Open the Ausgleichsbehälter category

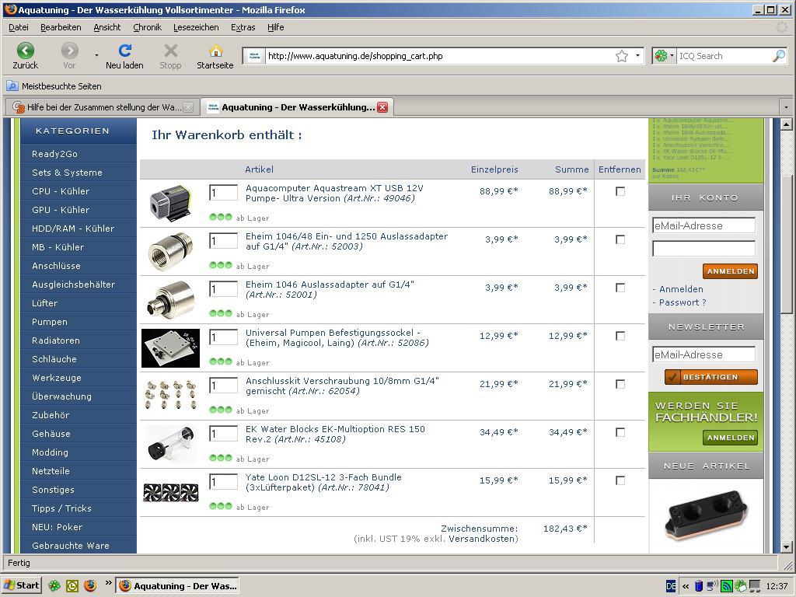click(x=74, y=285)
